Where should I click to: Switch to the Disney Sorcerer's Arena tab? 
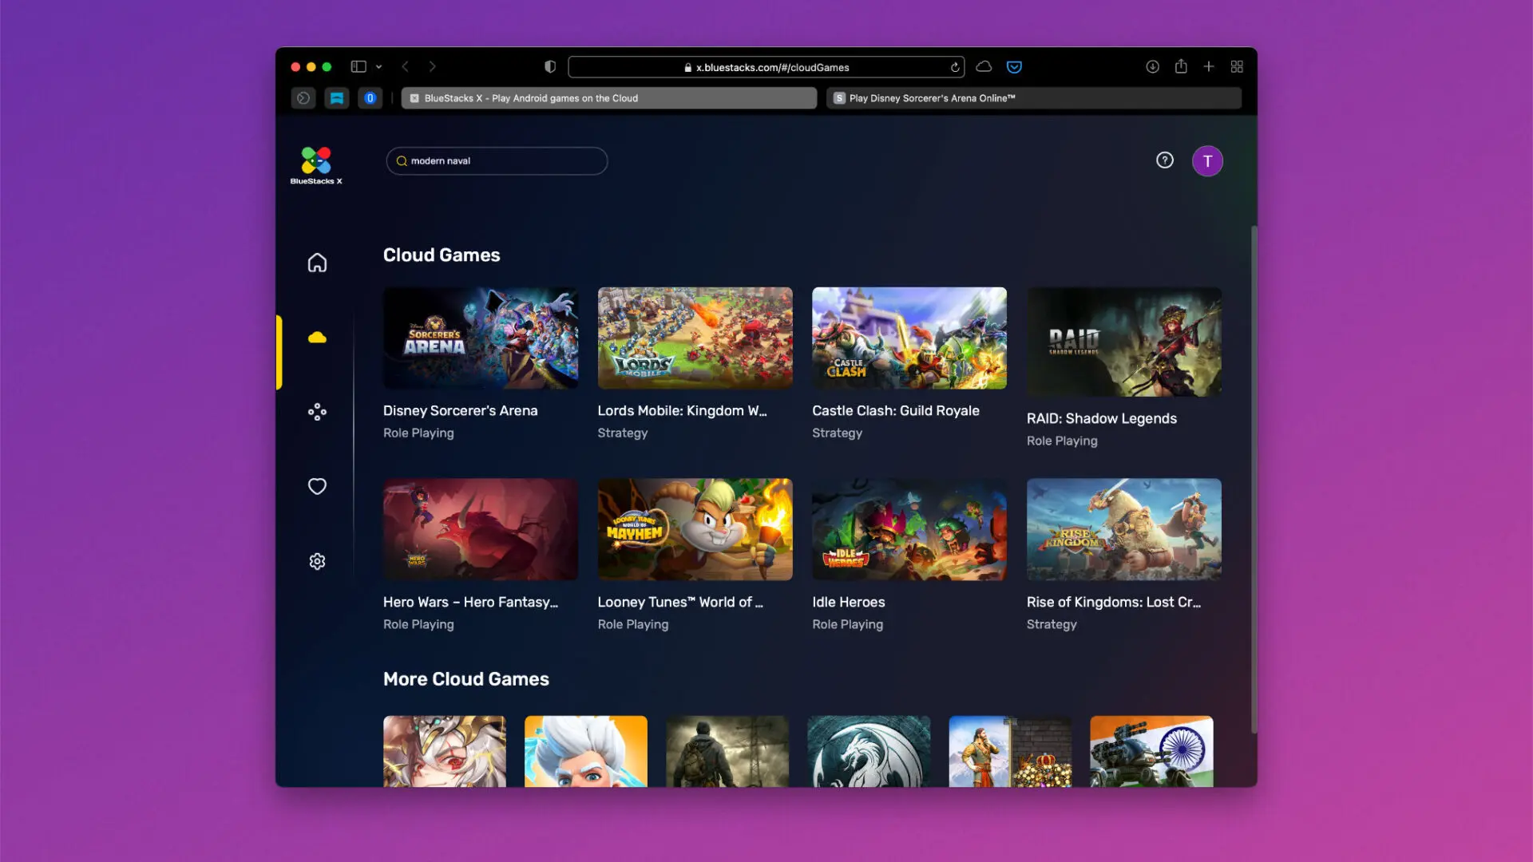point(1033,97)
